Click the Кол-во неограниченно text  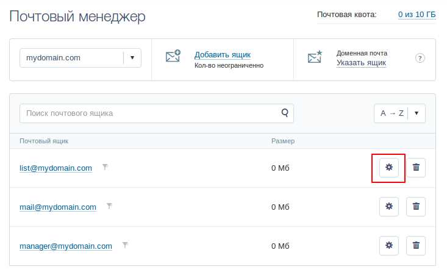coord(229,65)
